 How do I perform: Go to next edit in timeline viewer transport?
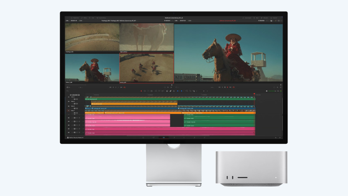pyautogui.click(x=230, y=87)
